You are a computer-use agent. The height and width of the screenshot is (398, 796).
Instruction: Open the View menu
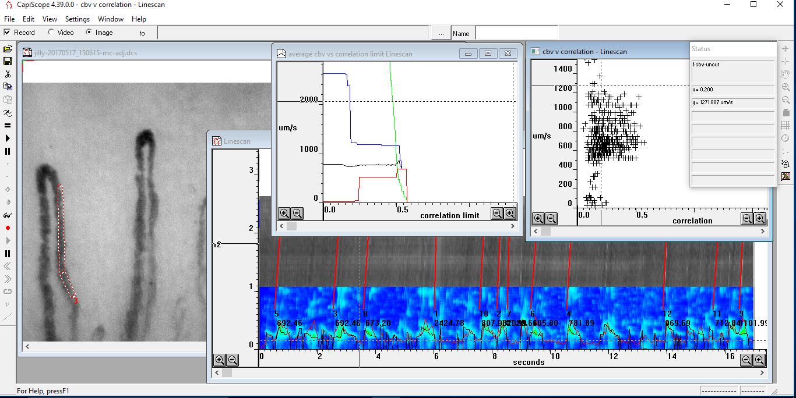(x=50, y=19)
